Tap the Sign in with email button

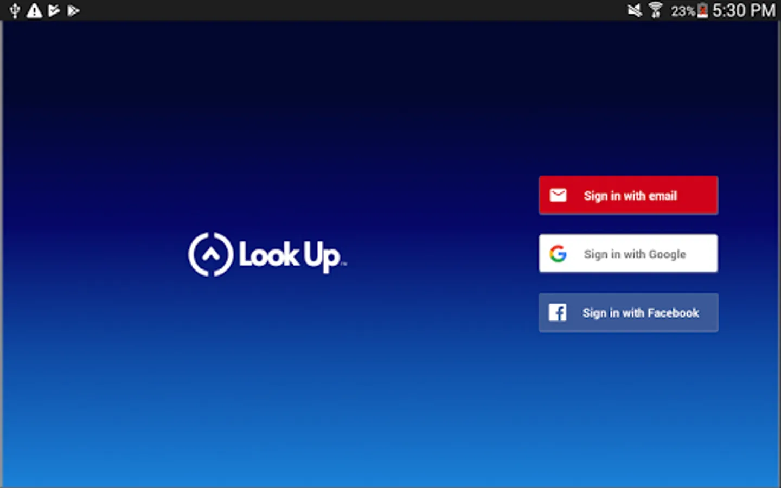coord(628,195)
